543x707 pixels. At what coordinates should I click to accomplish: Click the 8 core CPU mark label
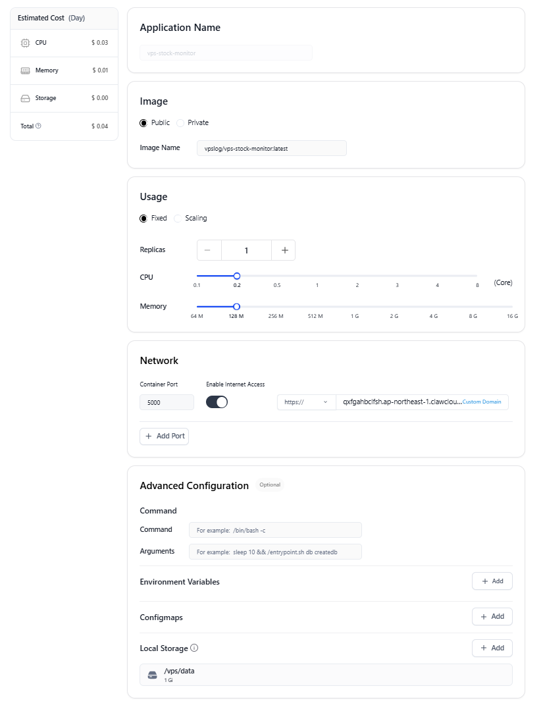tap(477, 285)
